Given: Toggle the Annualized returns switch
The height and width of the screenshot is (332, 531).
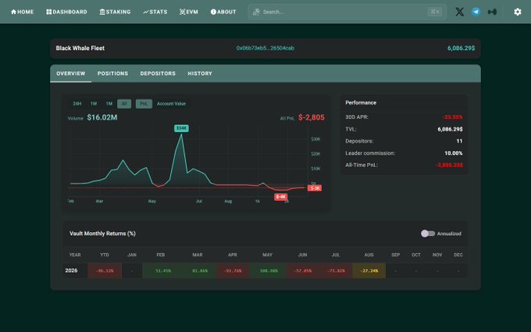Looking at the screenshot, I should point(428,234).
